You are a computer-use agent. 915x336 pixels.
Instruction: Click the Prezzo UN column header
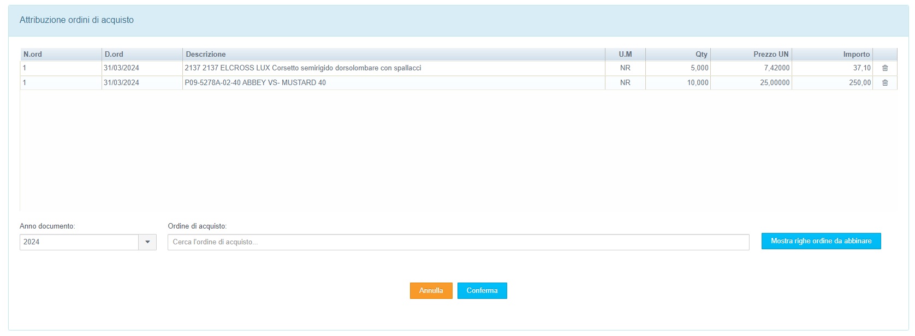(771, 54)
